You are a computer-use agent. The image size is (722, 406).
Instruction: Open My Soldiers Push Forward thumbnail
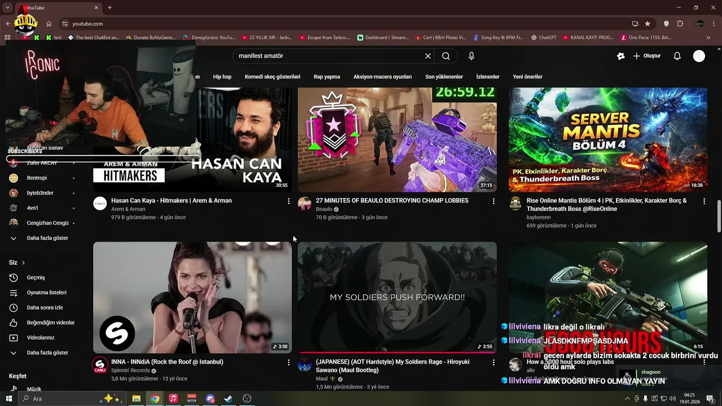click(x=397, y=298)
